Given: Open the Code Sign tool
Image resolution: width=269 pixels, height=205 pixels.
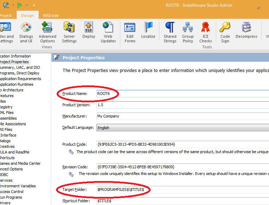Looking at the screenshot, I should 225,32.
